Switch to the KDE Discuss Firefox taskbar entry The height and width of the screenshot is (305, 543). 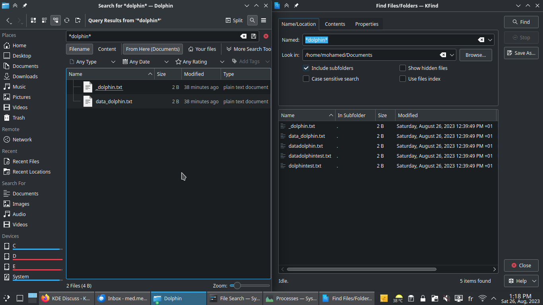(x=66, y=298)
